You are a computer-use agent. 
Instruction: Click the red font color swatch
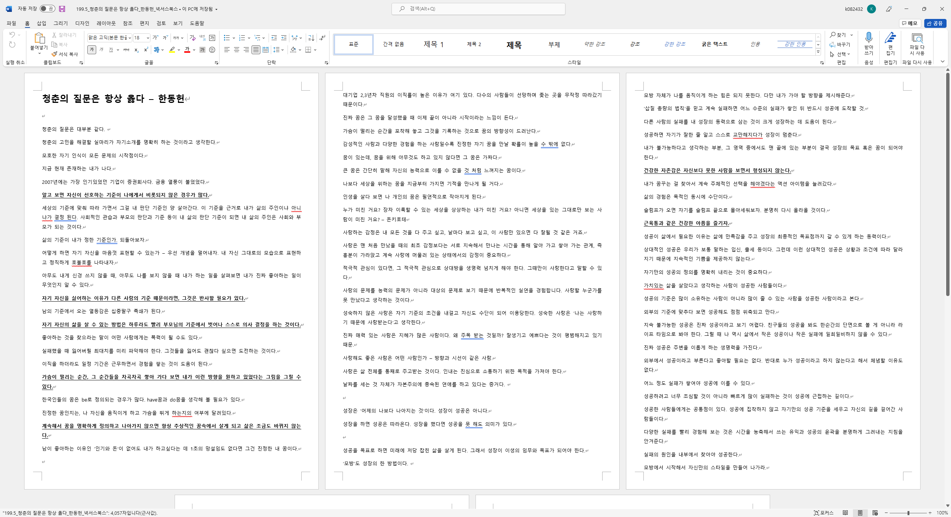click(187, 50)
